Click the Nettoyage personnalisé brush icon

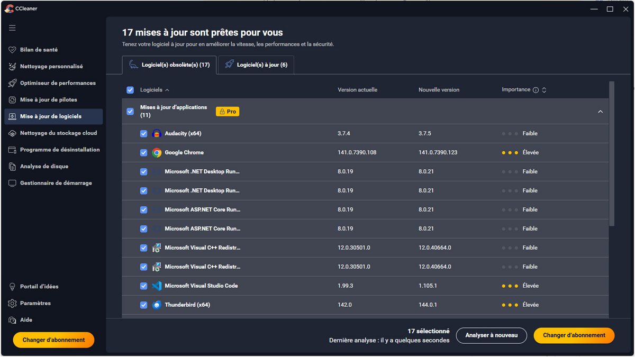point(12,67)
